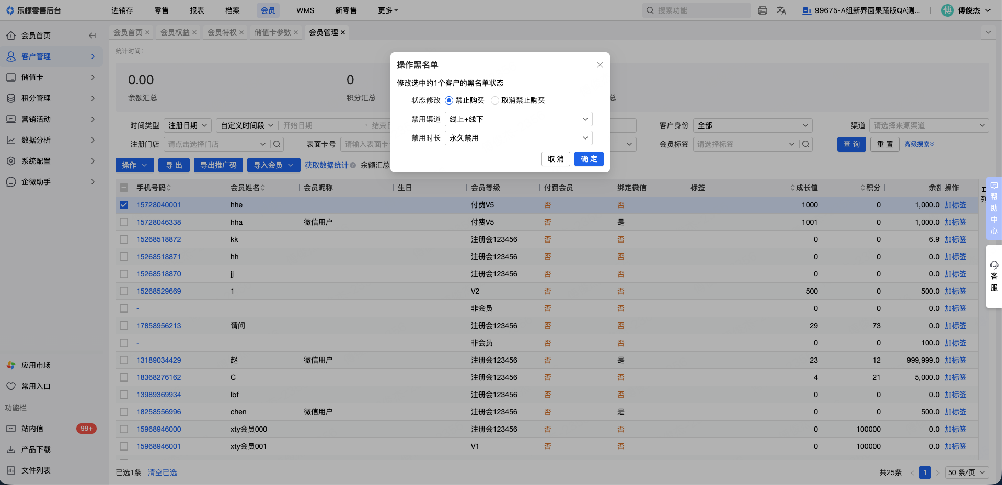Sort by 手机号码 column sort icon
Screen dimensions: 1002x485
169,188
